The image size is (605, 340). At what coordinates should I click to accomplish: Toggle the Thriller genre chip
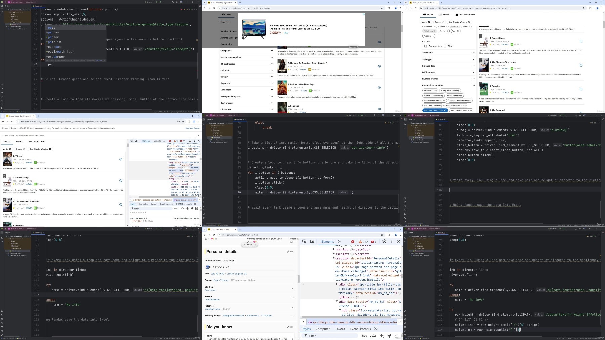tap(443, 31)
